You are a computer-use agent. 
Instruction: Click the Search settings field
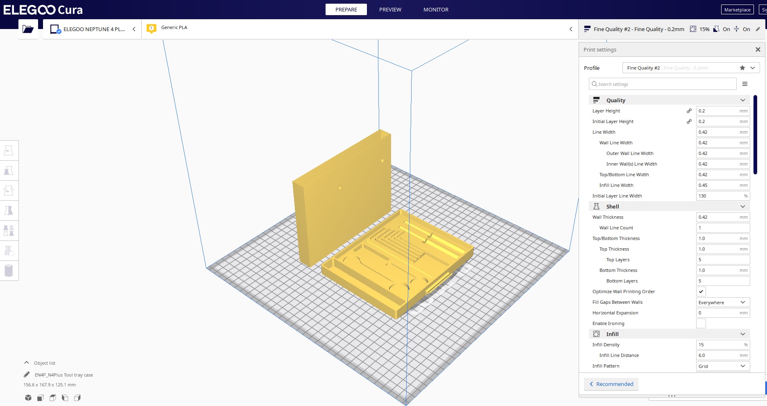tap(663, 84)
